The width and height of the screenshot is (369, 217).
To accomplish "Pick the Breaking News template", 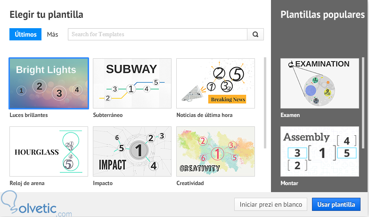I will click(x=215, y=84).
